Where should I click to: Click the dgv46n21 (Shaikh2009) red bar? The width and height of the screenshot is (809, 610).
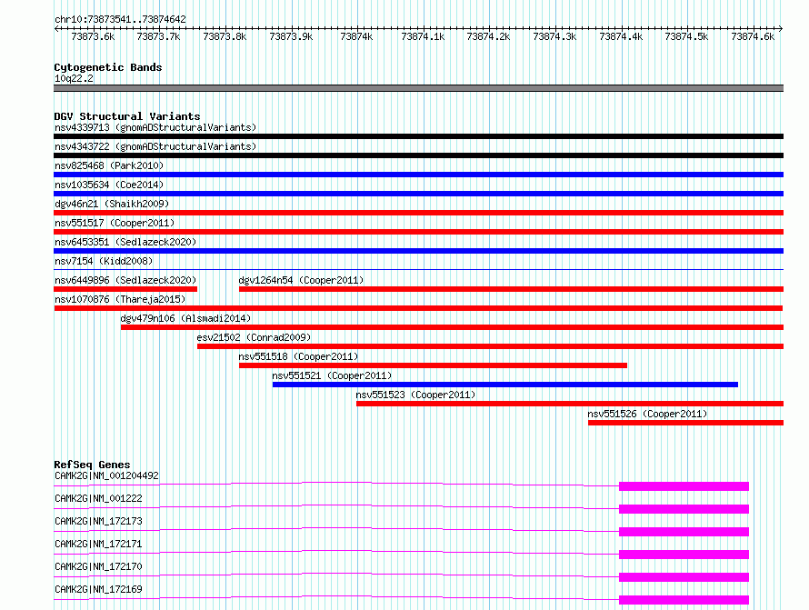(418, 213)
